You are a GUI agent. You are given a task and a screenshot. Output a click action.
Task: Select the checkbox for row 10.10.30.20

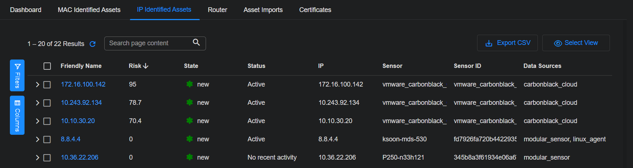point(47,121)
